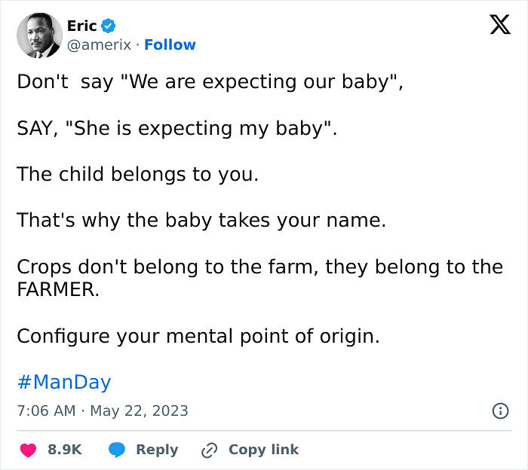Click the X logo icon

499,25
